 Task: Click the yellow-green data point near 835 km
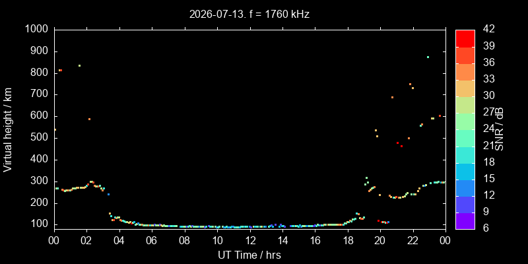[79, 65]
